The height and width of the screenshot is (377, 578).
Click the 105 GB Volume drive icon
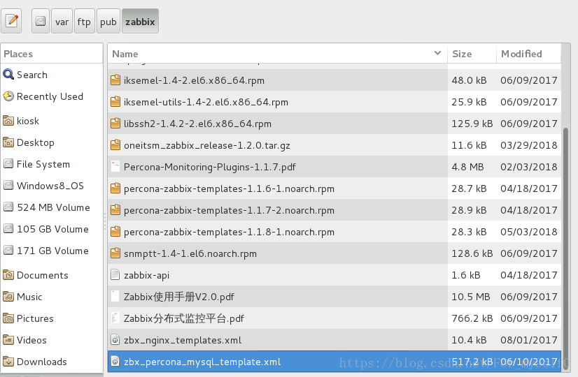coord(8,229)
